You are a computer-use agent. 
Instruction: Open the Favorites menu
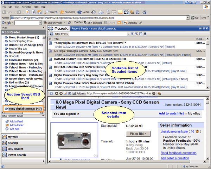26,7
